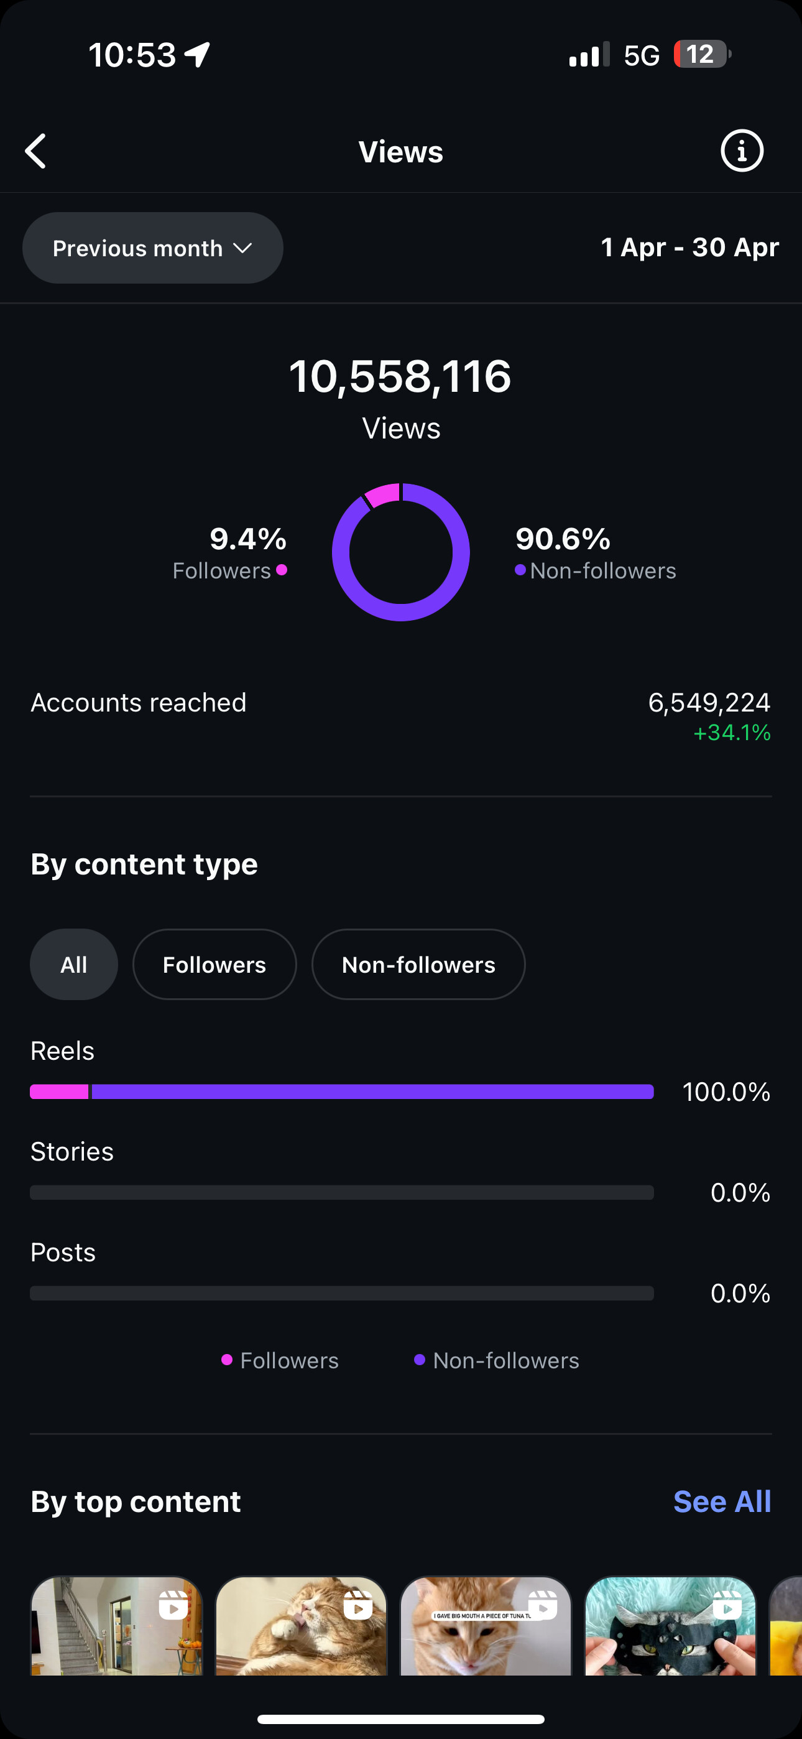Viewport: 802px width, 1739px height.
Task: Tap the 1 Apr - 30 Apr date range
Action: [690, 247]
